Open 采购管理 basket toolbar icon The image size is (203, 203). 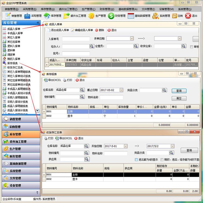tap(27, 16)
